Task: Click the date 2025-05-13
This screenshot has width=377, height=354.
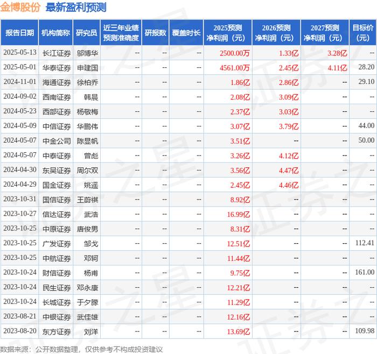Action: [20, 53]
